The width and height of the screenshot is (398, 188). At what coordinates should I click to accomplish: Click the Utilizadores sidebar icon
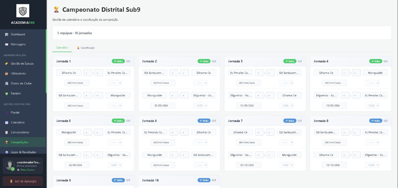[6, 73]
